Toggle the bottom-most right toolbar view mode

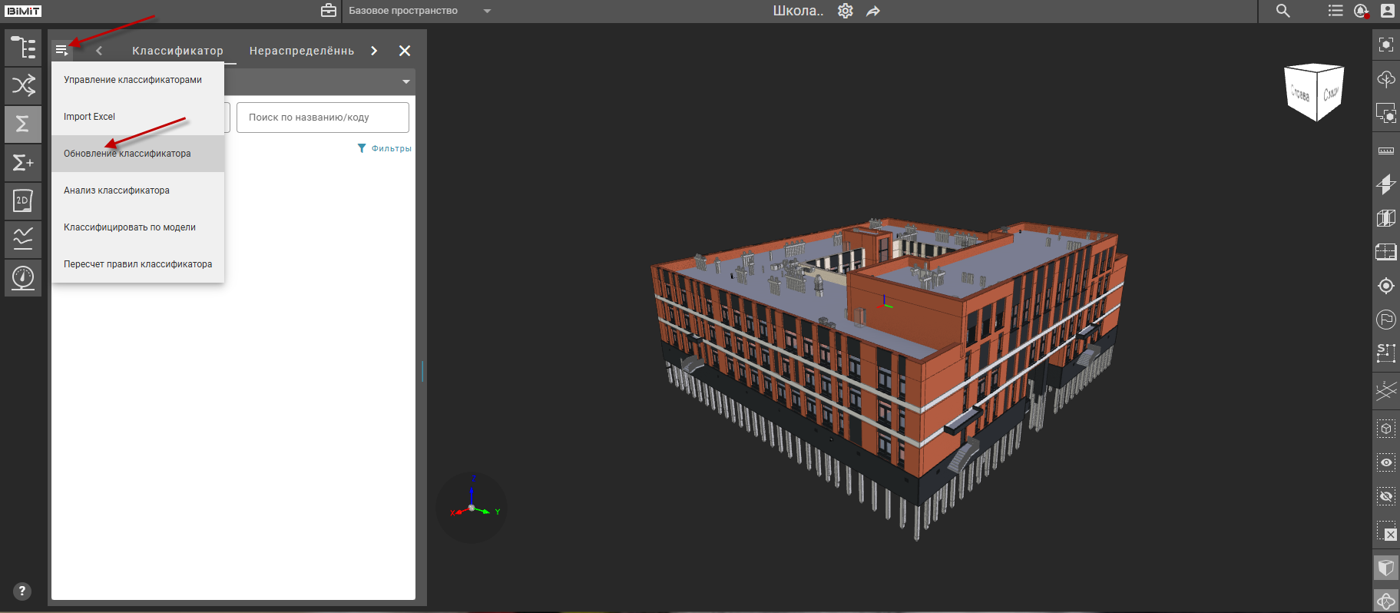[1386, 601]
